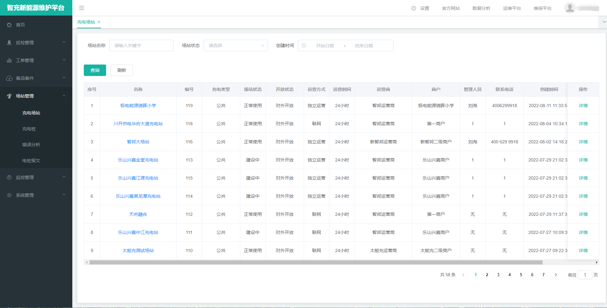This screenshot has width=607, height=308.
Task: Collapse the 场站管理 menu section
Action: pyautogui.click(x=64, y=96)
